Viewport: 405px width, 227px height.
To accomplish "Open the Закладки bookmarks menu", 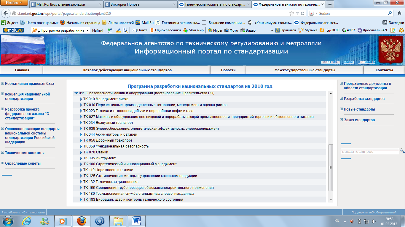I will point(393,22).
